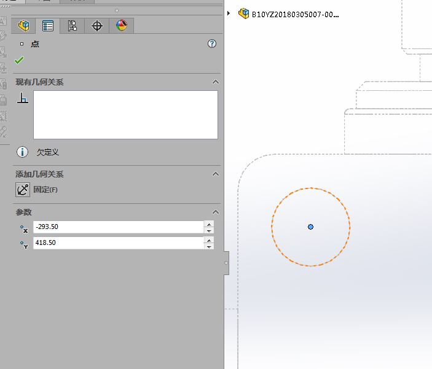
Task: Decrease the X coordinate with down arrow
Action: coord(210,231)
